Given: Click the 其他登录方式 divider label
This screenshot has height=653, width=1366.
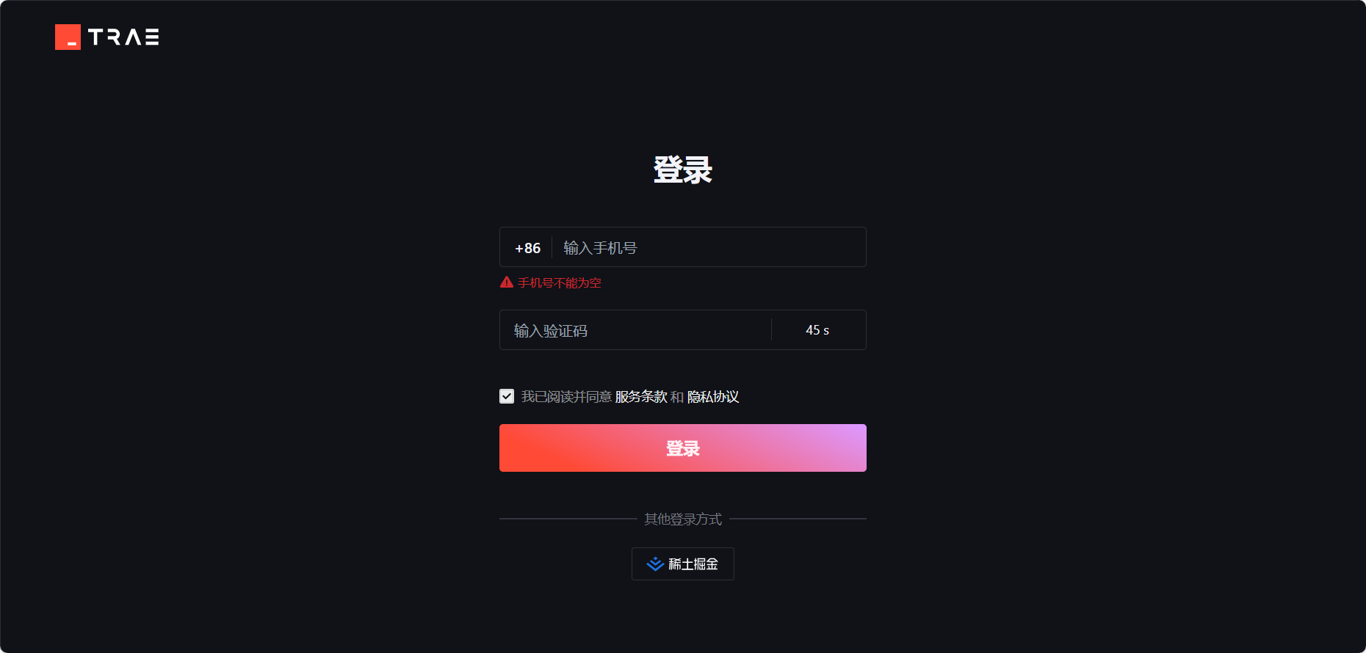Looking at the screenshot, I should click(683, 519).
